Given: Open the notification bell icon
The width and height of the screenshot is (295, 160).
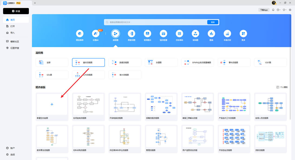Looking at the screenshot, I should point(273,10).
